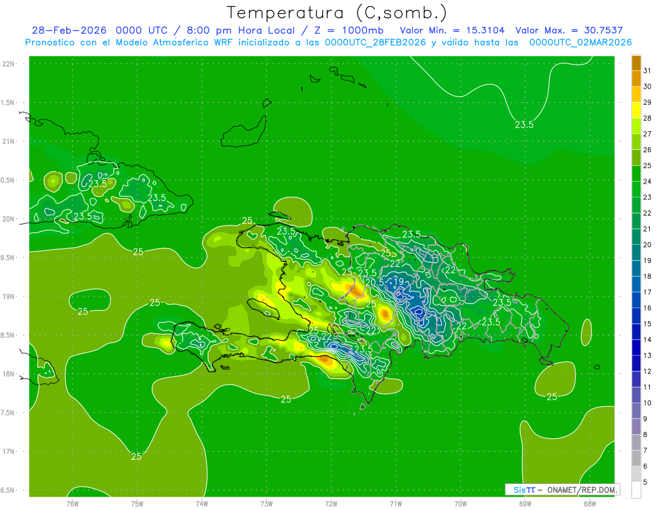Image resolution: width=662 pixels, height=511 pixels.
Task: Click the "18N" latitude axis label
Action: tap(8, 374)
